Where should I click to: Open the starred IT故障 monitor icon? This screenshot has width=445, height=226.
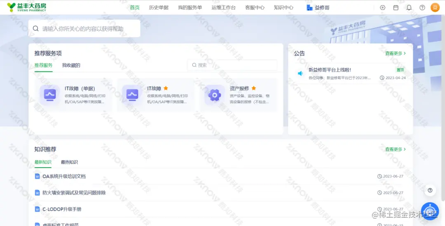click(x=132, y=95)
